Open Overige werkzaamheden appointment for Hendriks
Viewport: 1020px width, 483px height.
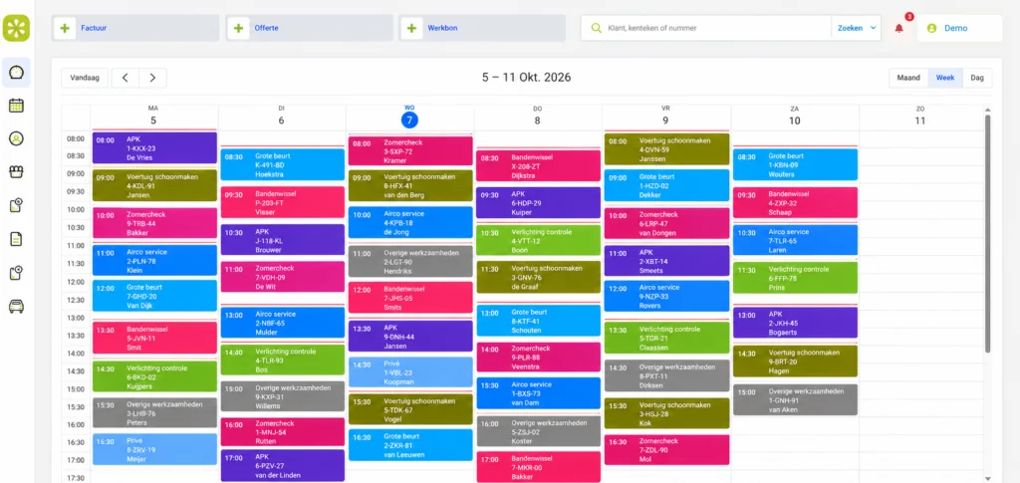pyautogui.click(x=410, y=262)
